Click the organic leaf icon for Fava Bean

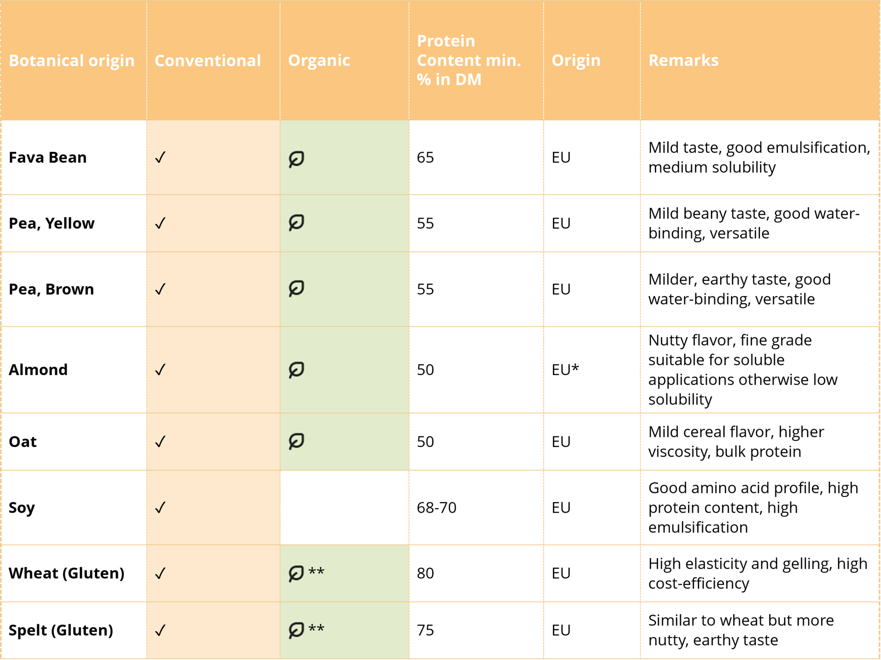tap(296, 159)
